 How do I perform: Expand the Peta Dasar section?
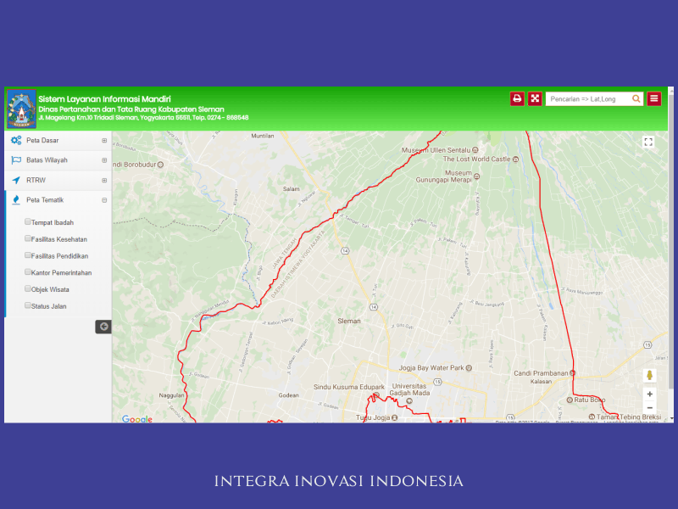point(104,141)
